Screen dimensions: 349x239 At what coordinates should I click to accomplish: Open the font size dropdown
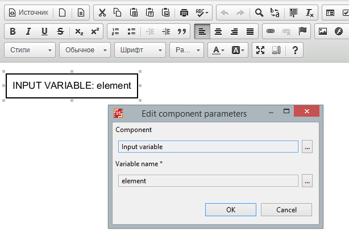click(187, 50)
